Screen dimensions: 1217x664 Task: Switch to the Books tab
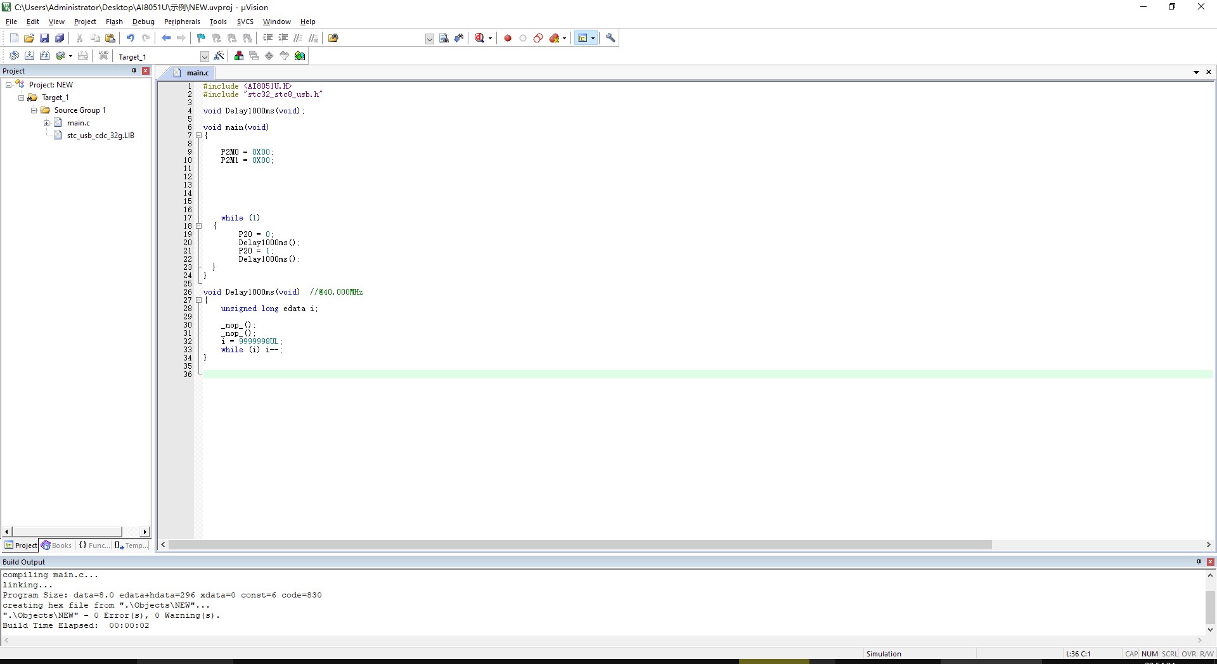[57, 546]
